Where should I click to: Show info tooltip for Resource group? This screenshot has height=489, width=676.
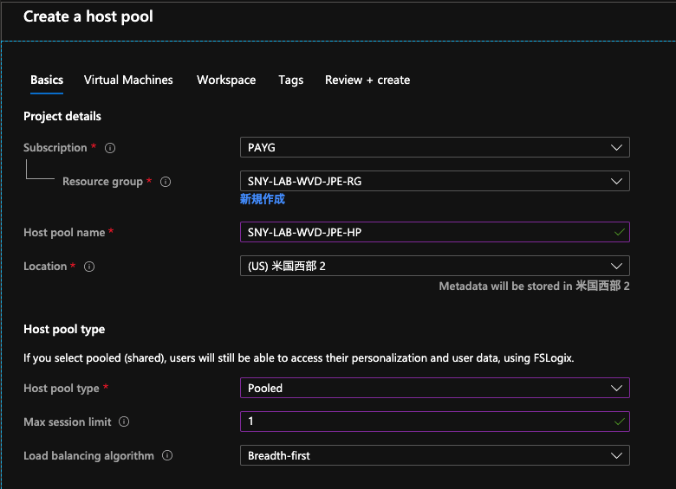coord(166,182)
